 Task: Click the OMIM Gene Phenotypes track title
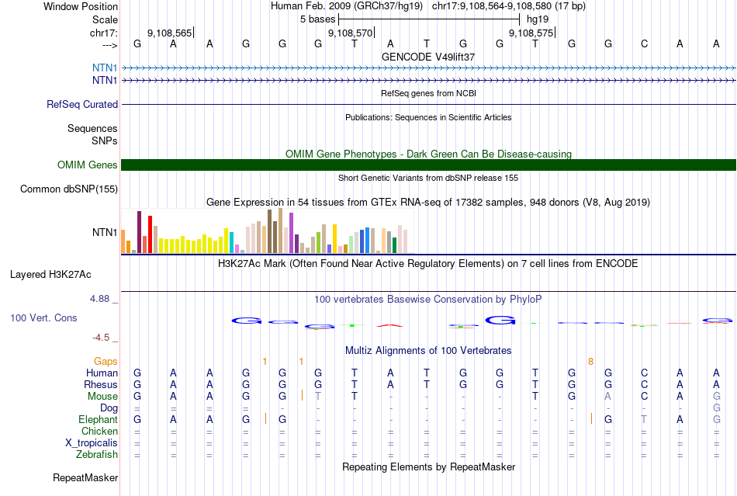428,154
